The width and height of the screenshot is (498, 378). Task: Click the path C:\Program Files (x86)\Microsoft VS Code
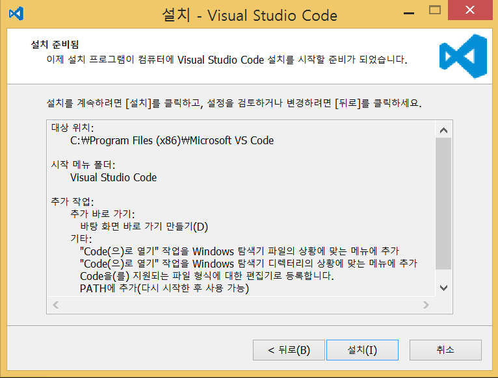[172, 140]
